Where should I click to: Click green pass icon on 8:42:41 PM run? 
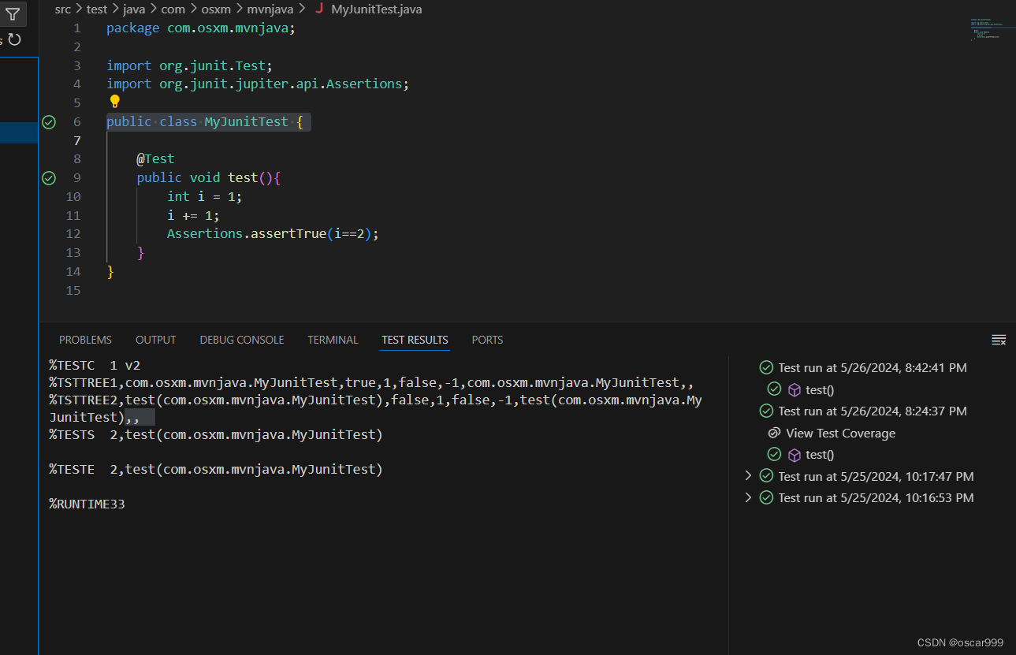coord(765,367)
